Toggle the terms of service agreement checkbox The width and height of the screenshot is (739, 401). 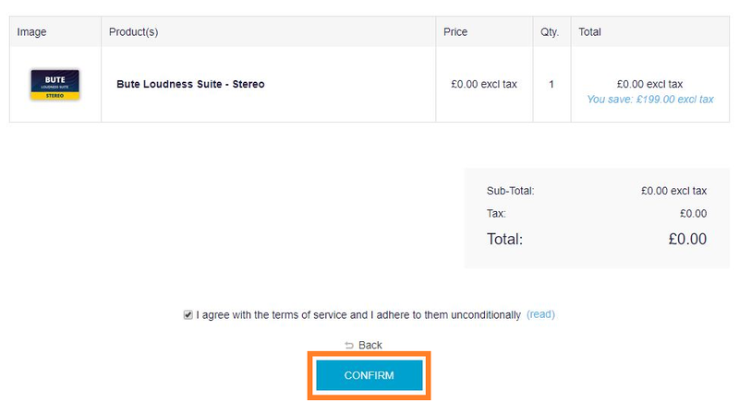pyautogui.click(x=188, y=314)
